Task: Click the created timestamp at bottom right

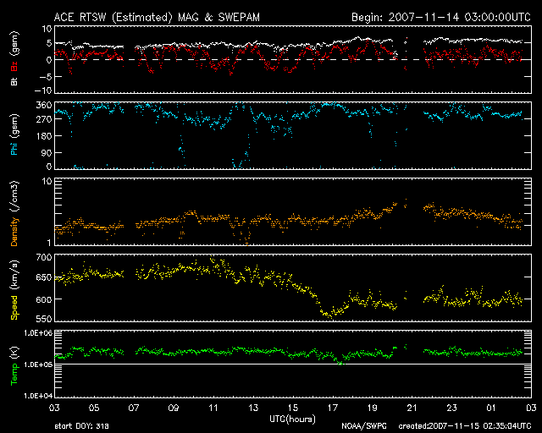Action: pyautogui.click(x=464, y=427)
